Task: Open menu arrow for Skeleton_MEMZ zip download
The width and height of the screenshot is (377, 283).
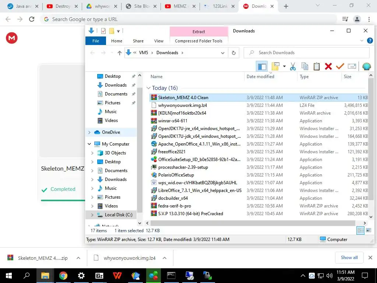Action: tap(78, 258)
